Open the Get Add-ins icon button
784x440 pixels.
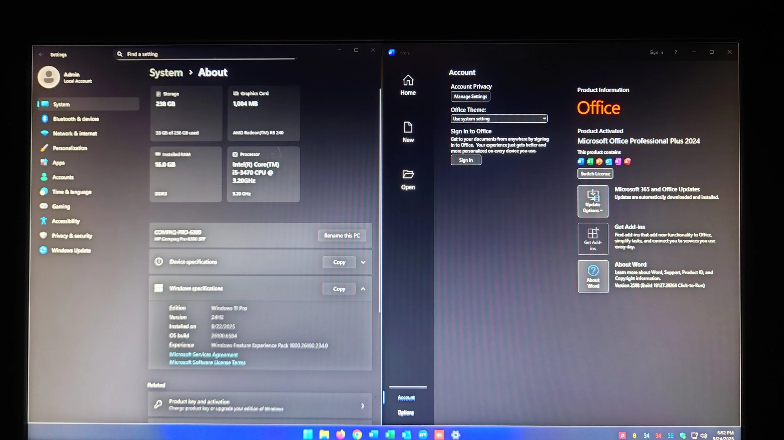592,238
